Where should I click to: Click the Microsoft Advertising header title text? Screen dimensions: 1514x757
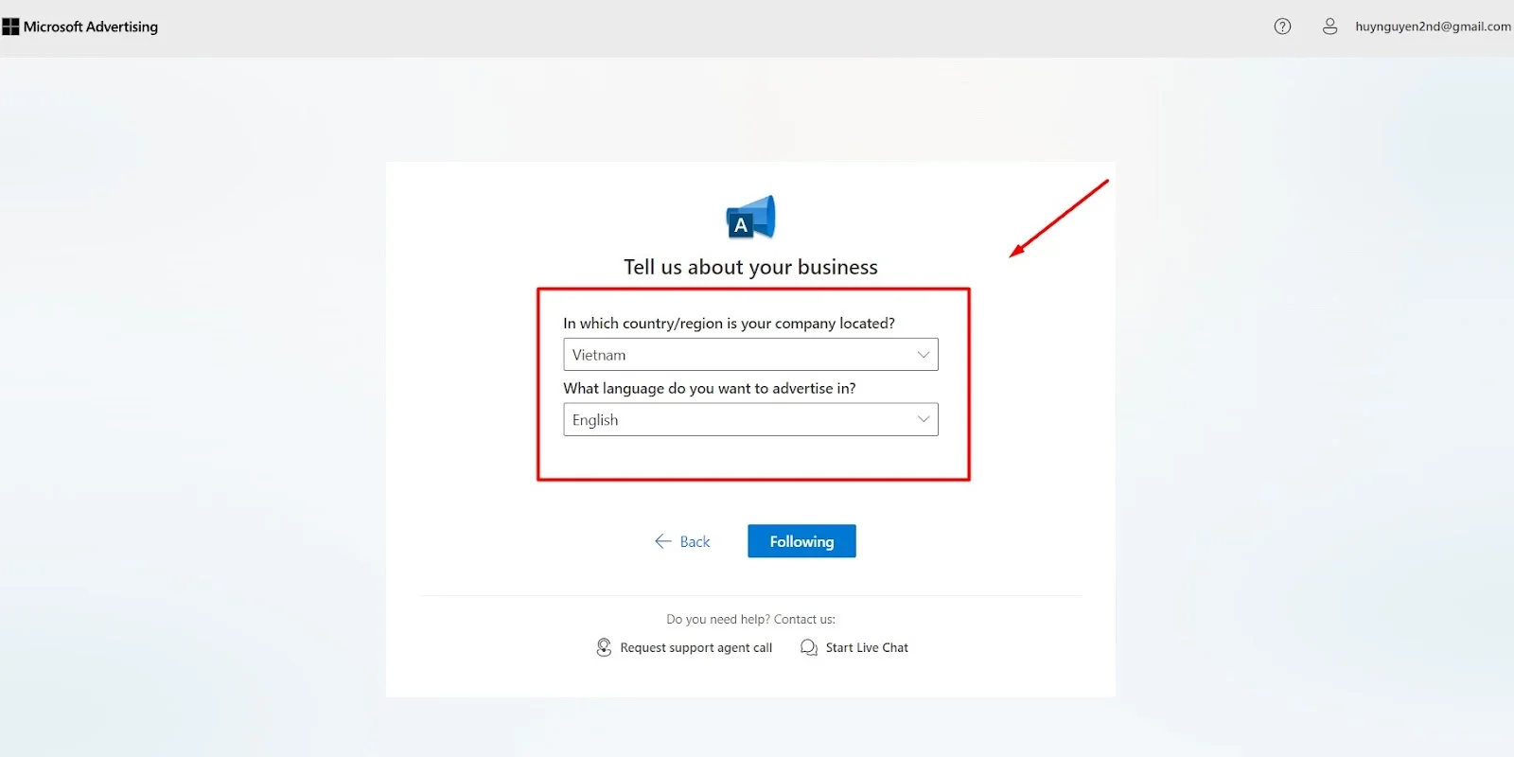(x=91, y=26)
